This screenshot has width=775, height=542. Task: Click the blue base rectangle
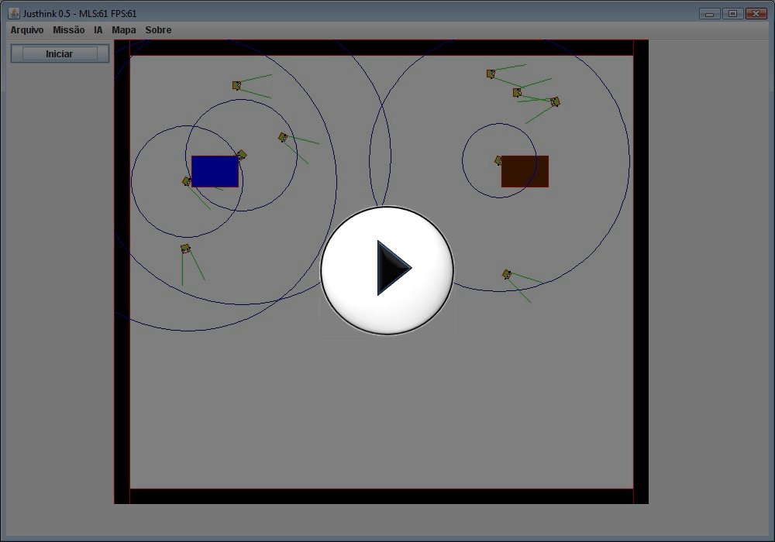coord(215,171)
